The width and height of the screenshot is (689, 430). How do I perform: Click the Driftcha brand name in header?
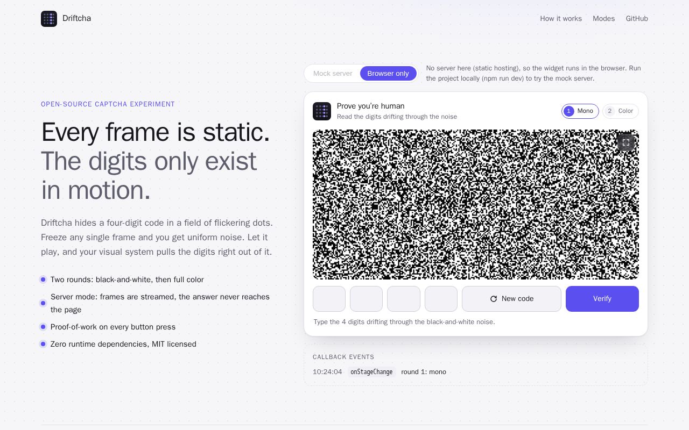pyautogui.click(x=76, y=18)
